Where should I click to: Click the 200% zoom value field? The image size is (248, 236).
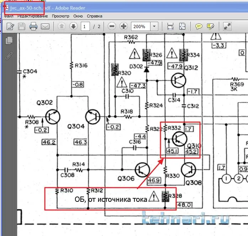click(x=141, y=26)
